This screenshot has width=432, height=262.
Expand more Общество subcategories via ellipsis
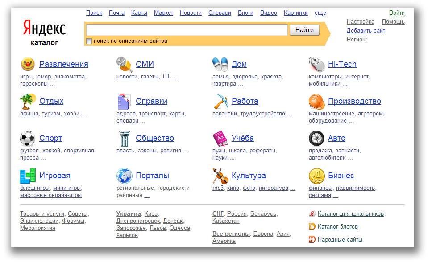tap(186, 151)
